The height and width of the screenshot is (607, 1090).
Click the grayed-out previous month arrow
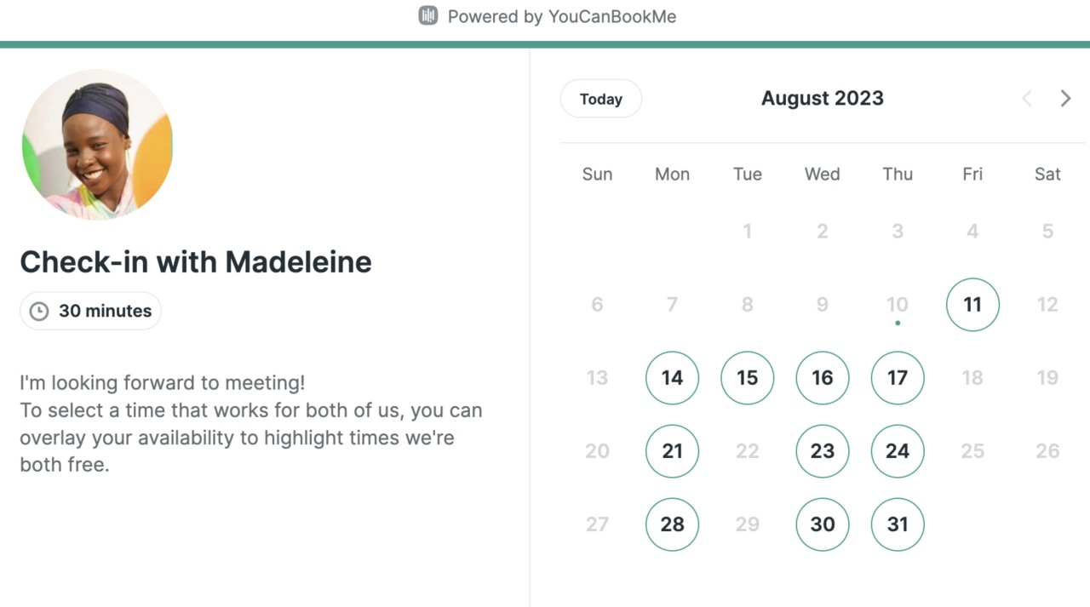coord(1026,98)
